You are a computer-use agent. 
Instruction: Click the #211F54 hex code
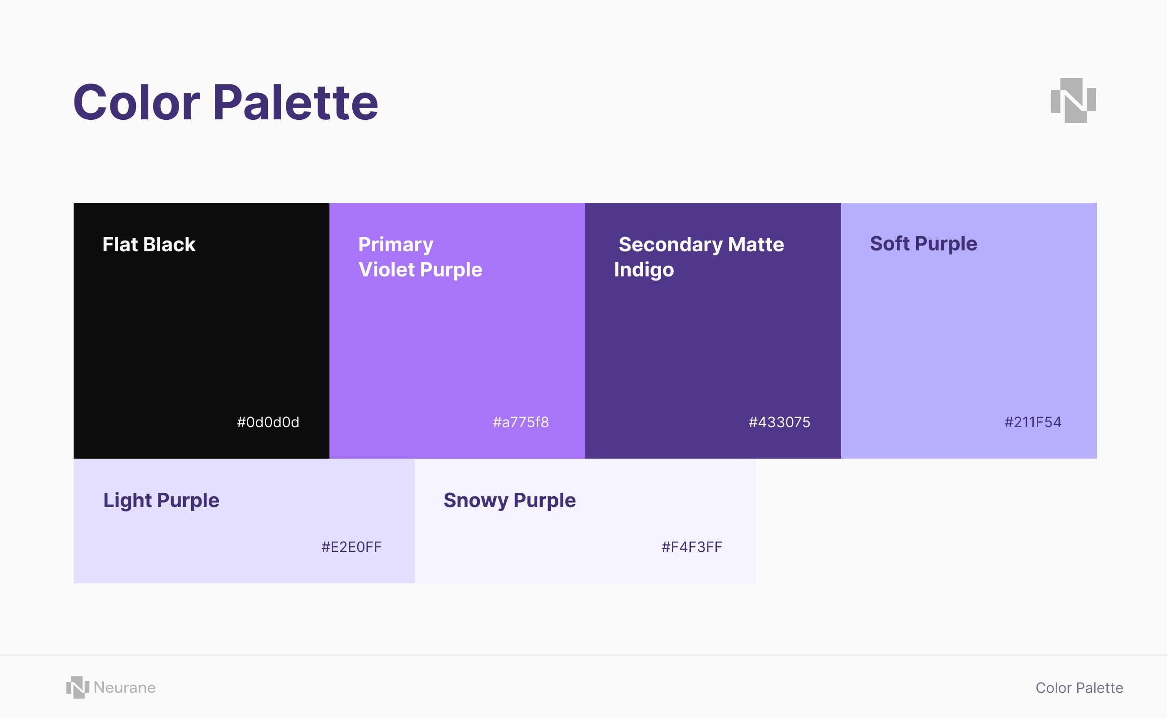tap(1033, 422)
